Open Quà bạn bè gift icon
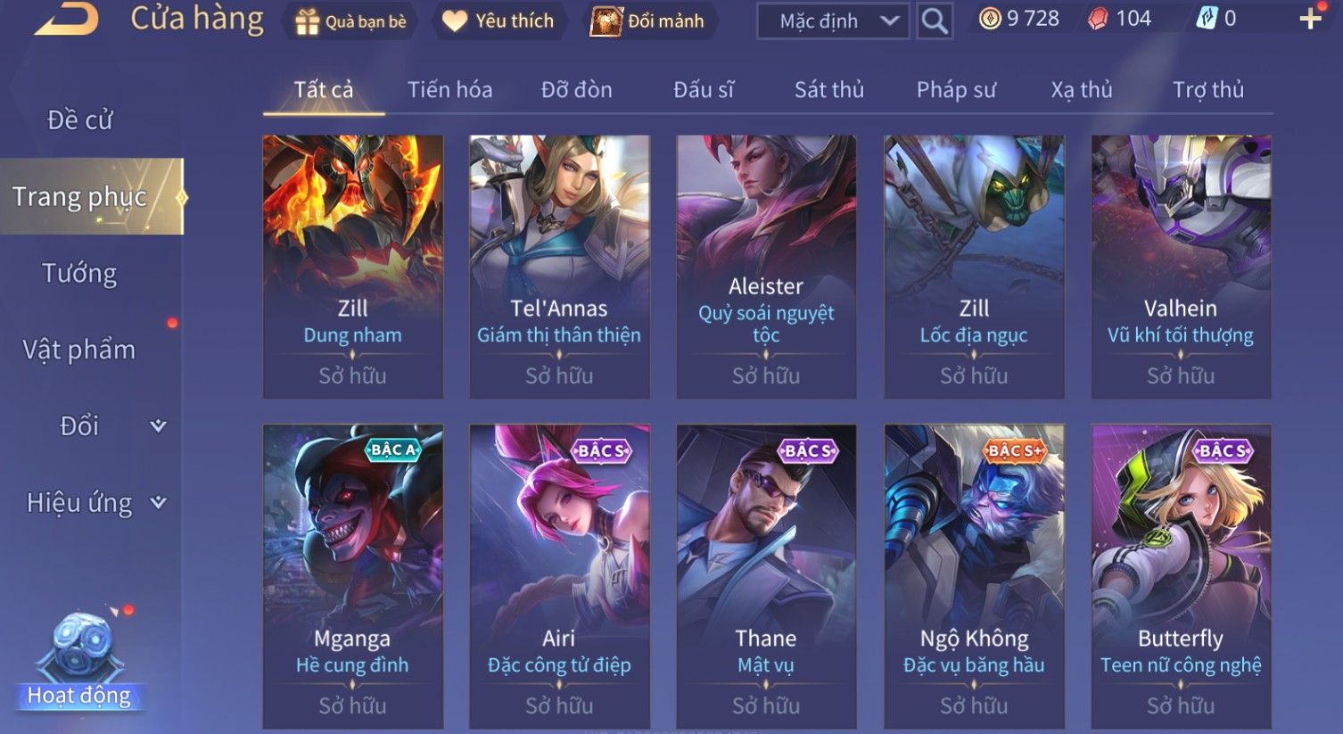This screenshot has height=734, width=1343. click(307, 21)
